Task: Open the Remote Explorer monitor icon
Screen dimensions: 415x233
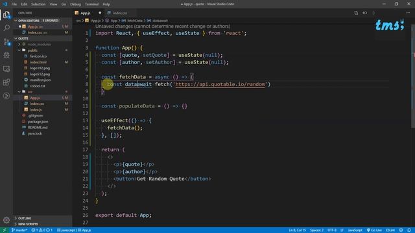Action: click(x=6, y=69)
